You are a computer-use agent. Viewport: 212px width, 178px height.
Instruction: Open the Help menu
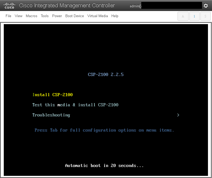pyautogui.click(x=115, y=16)
